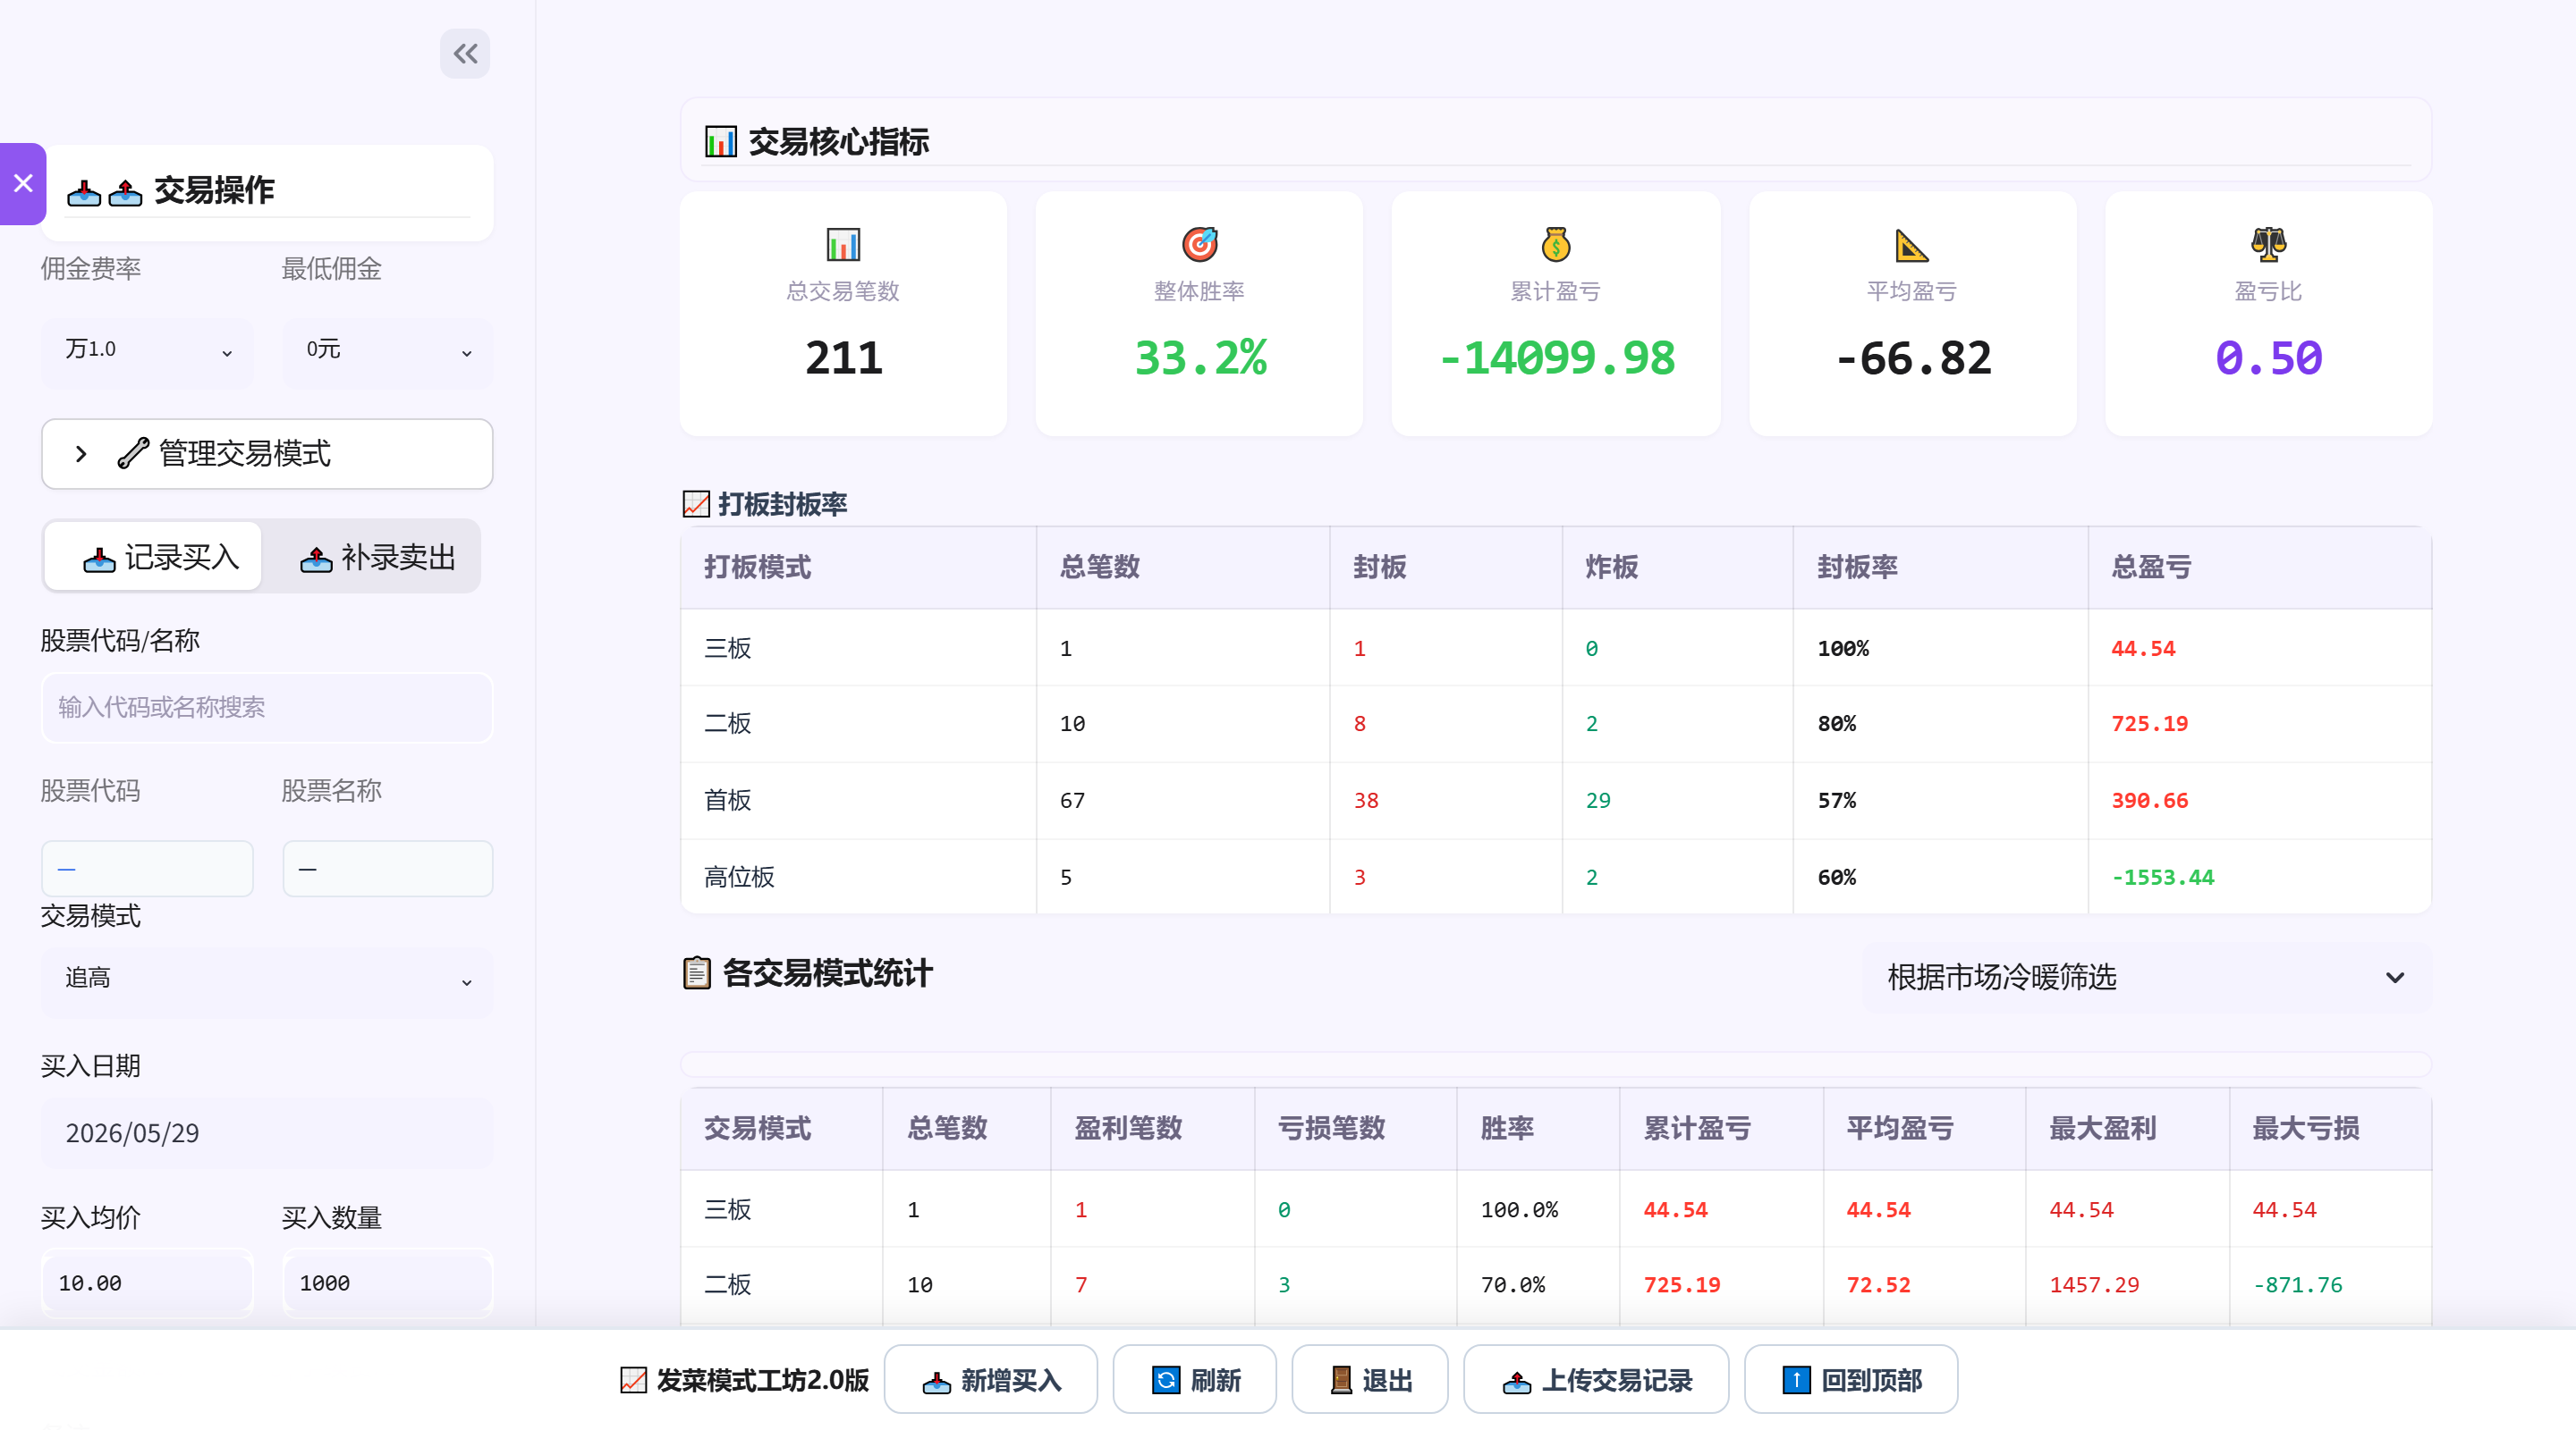Click 盈亏比 value 0.50
This screenshot has height=1430, width=2576.
pos(2268,357)
